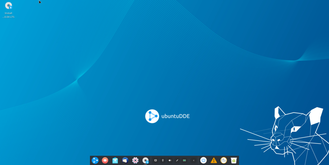Launch the installer disc icon in dock
This screenshot has height=165, width=329.
point(146,161)
